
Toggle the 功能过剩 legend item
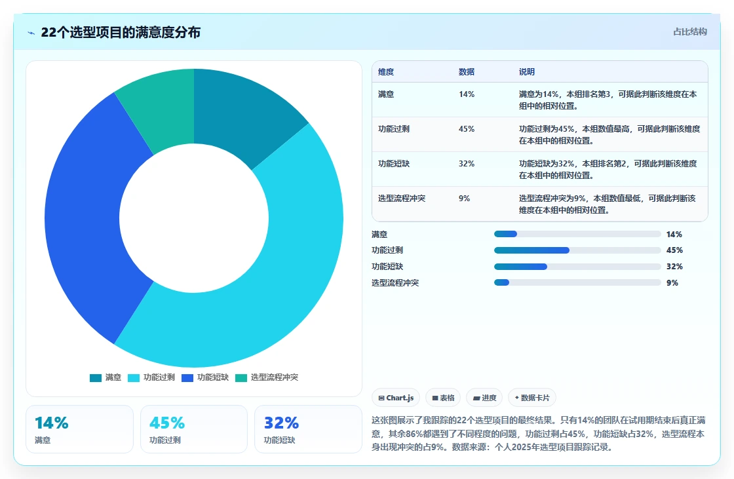click(151, 377)
